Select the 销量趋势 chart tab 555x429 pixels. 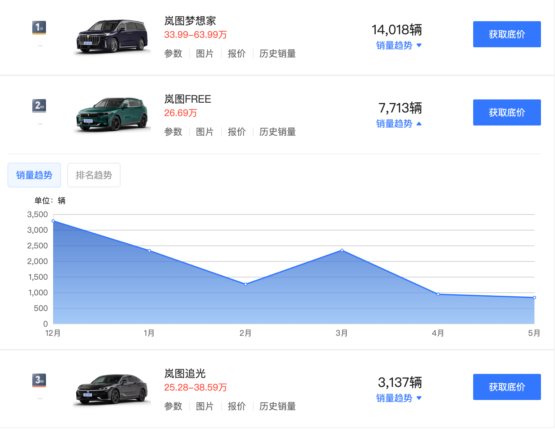[x=34, y=175]
